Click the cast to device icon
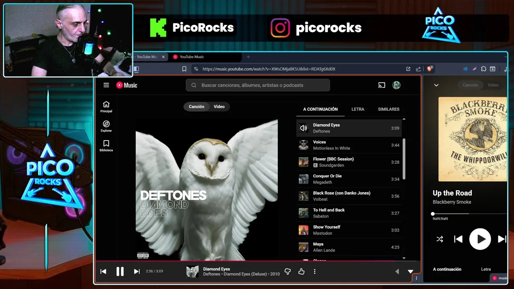The image size is (514, 289). 381,85
